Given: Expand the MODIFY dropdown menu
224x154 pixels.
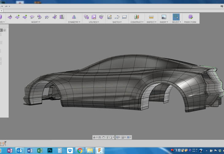Looking at the screenshot, I should click(36, 22).
